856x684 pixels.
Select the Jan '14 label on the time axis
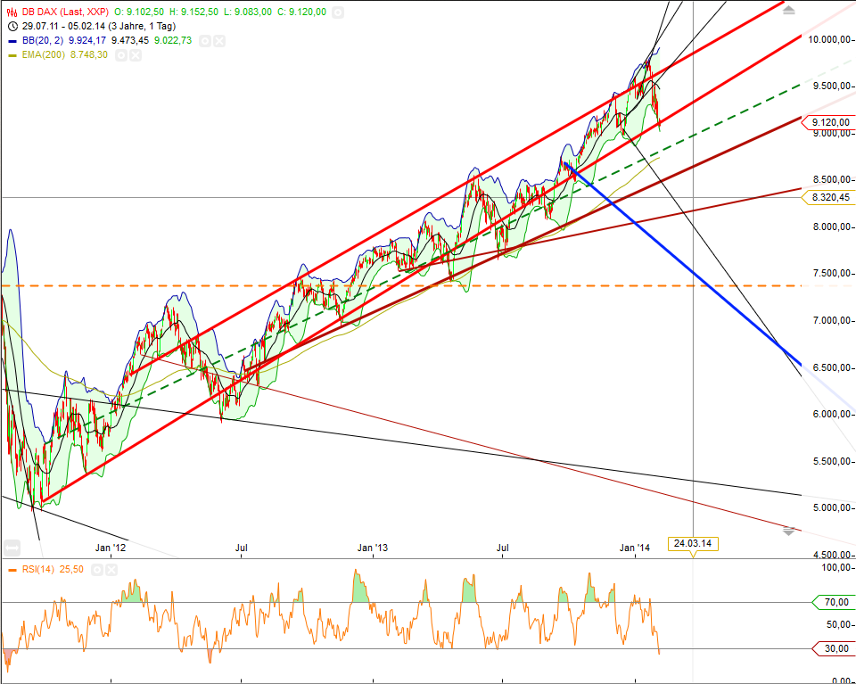tap(637, 547)
